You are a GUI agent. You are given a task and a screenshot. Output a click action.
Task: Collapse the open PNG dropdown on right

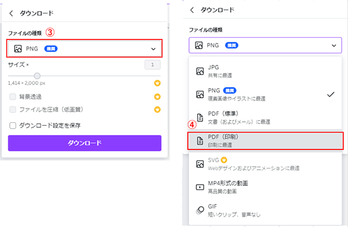coord(265,45)
